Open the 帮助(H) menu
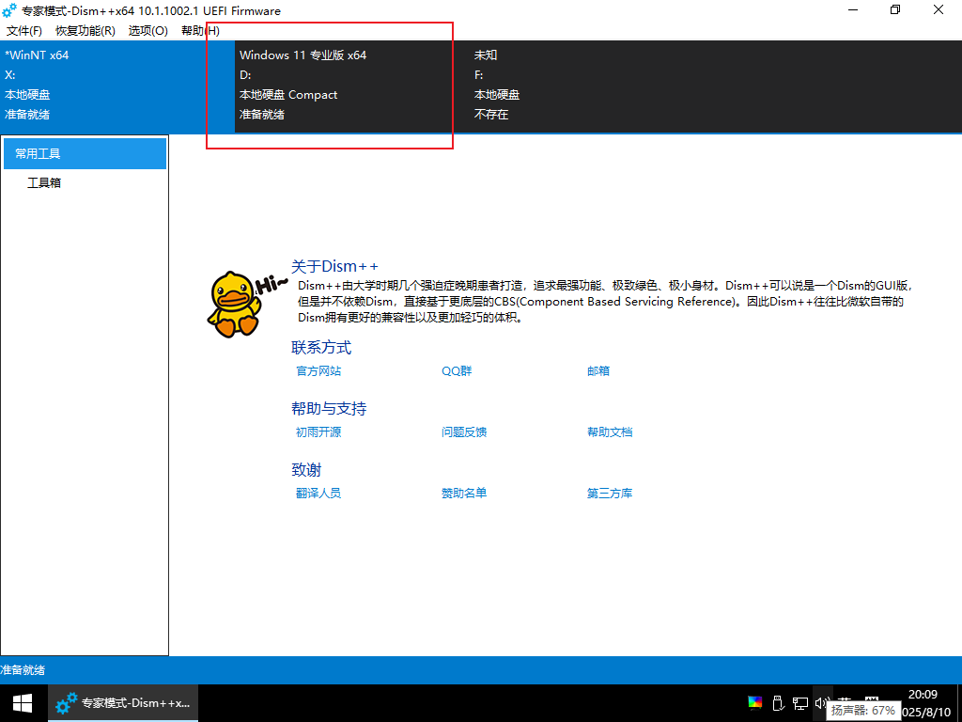 point(200,31)
